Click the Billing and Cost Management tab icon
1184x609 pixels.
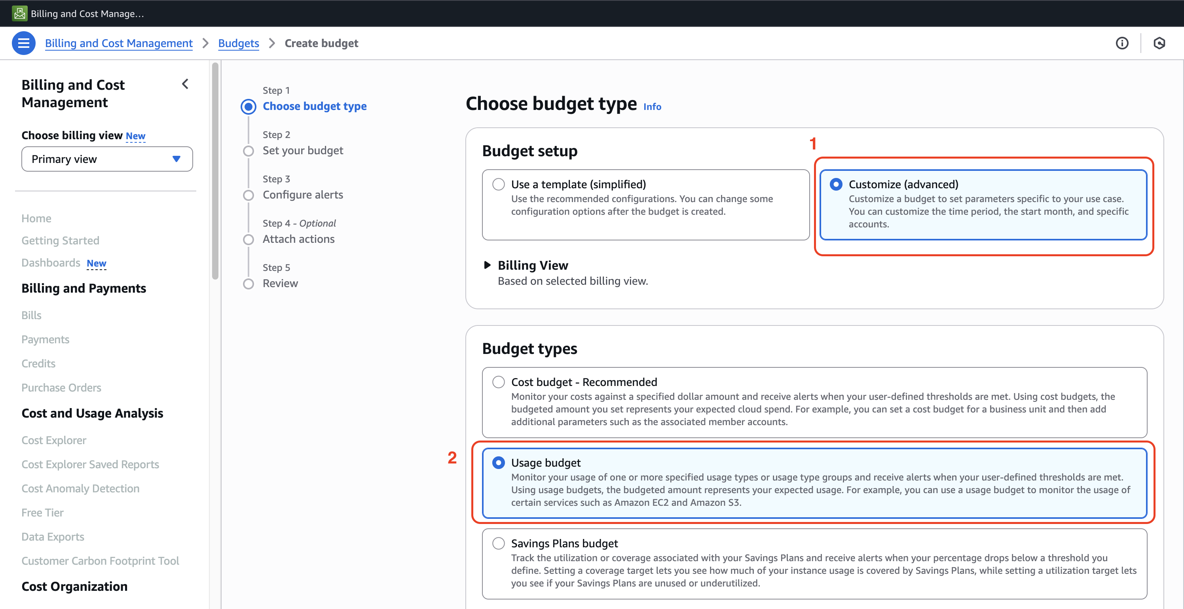[19, 13]
